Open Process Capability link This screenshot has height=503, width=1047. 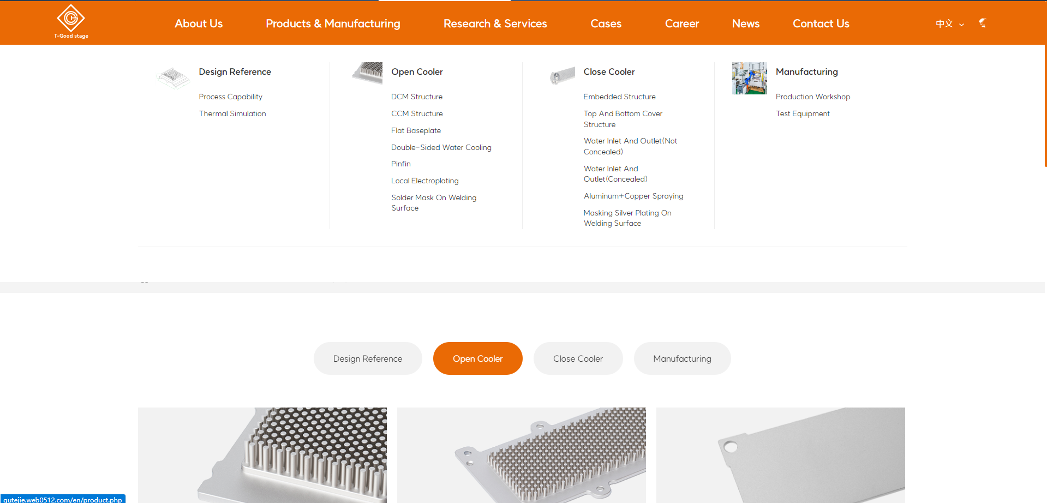[x=230, y=97]
